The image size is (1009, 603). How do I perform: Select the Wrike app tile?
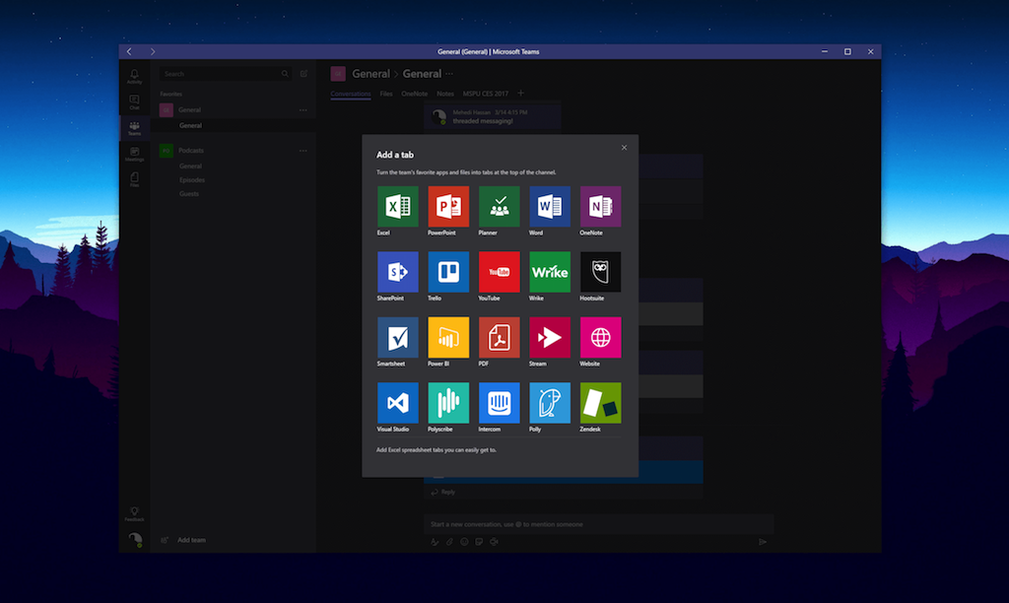(x=550, y=272)
